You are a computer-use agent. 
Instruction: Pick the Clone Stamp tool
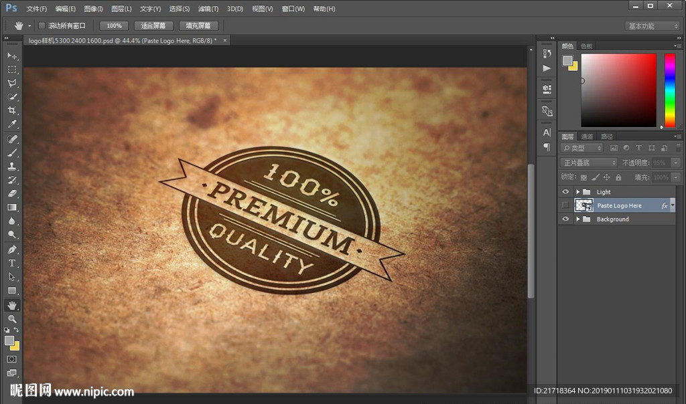[12, 166]
